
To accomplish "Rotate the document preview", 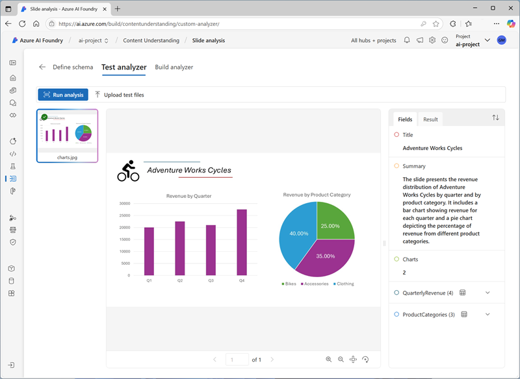I will 365,360.
